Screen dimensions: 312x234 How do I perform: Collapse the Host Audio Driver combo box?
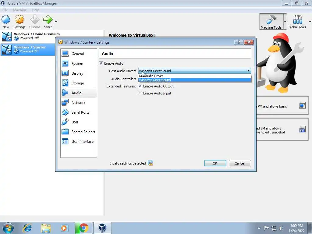pyautogui.click(x=194, y=71)
